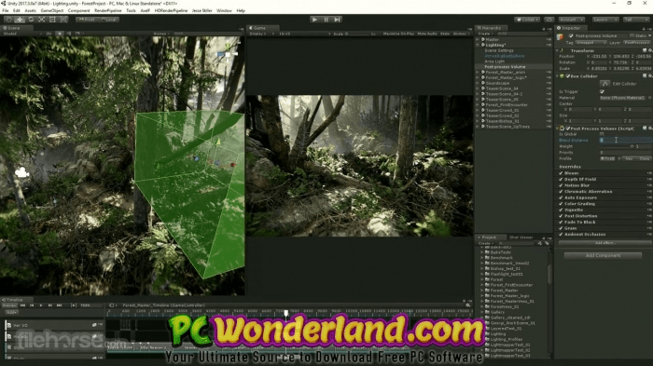Screen dimensions: 653x366
Task: Toggle the Is Global checkbox
Action: point(602,134)
